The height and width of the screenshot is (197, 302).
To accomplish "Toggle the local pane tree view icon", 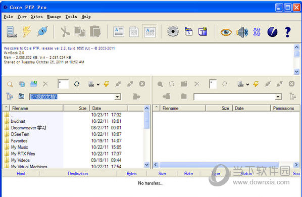I will pyautogui.click(x=10, y=96).
